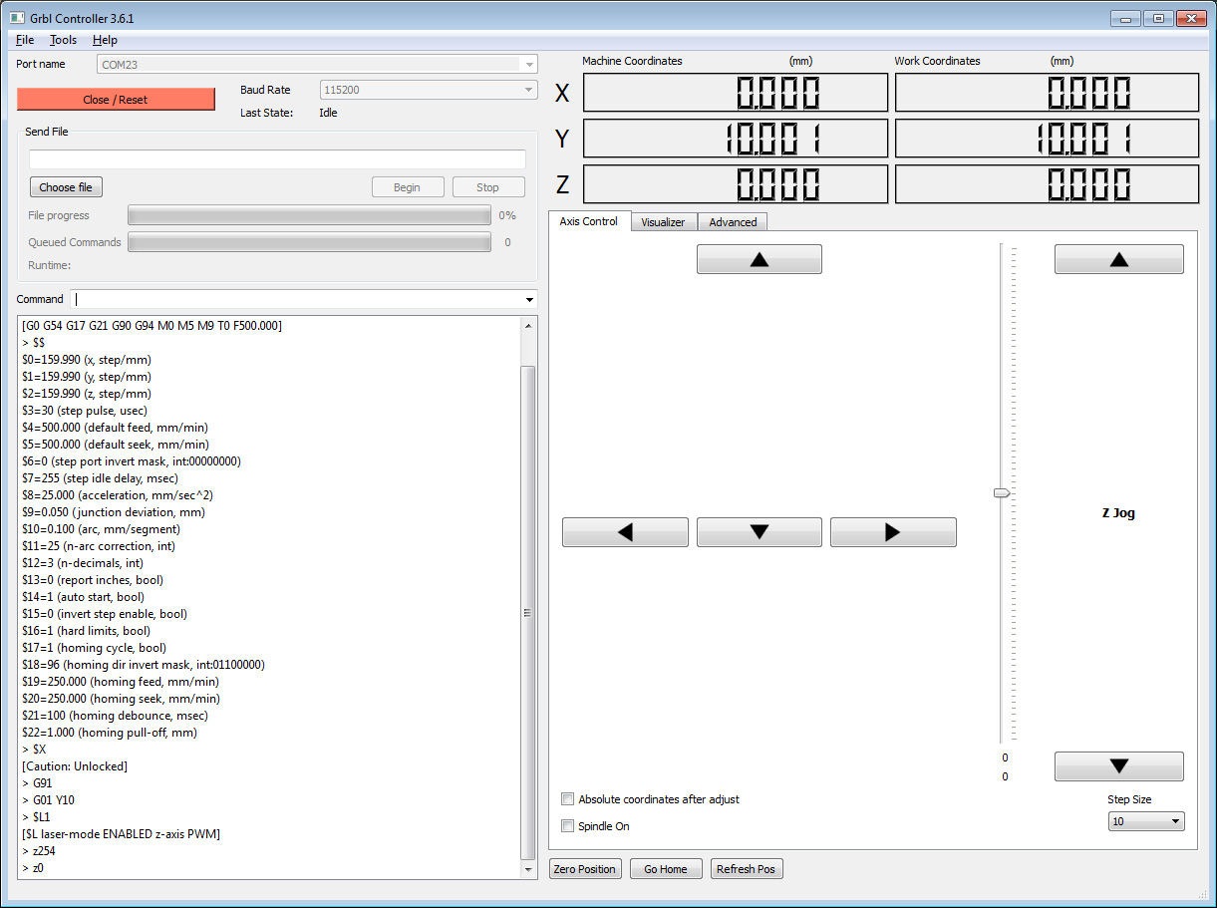Click into the Command input field
The height and width of the screenshot is (908, 1217).
pos(296,299)
